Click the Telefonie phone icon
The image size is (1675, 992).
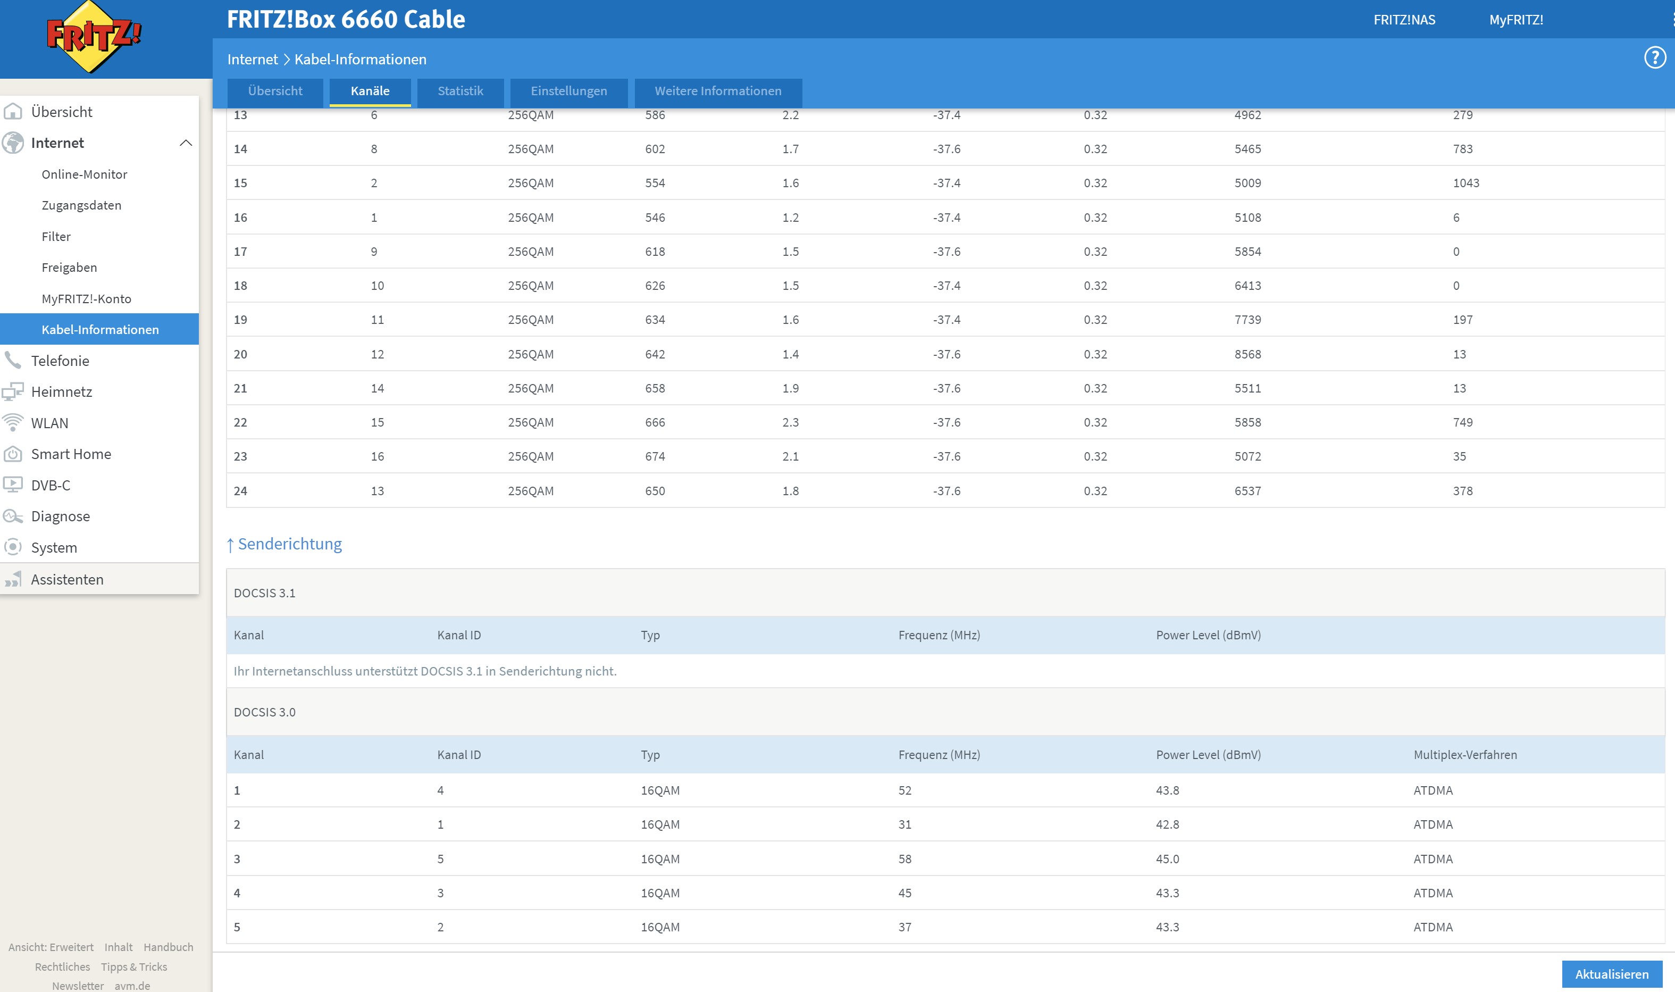coord(13,360)
